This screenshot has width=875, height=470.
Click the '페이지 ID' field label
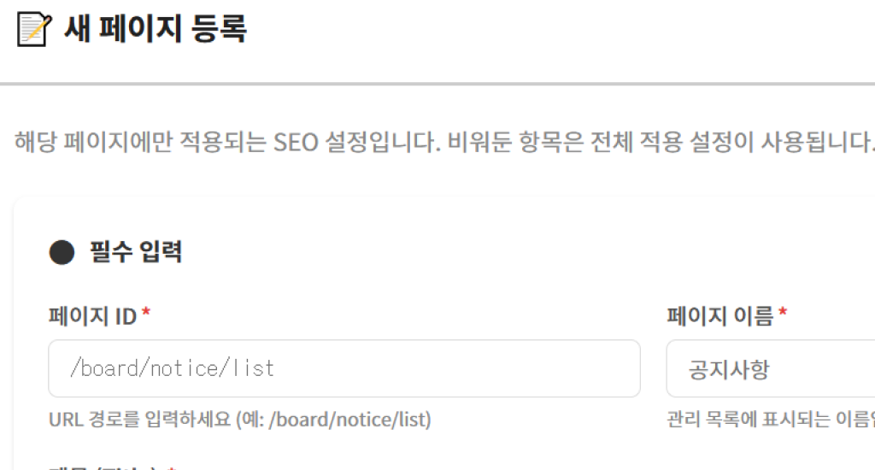click(x=92, y=316)
